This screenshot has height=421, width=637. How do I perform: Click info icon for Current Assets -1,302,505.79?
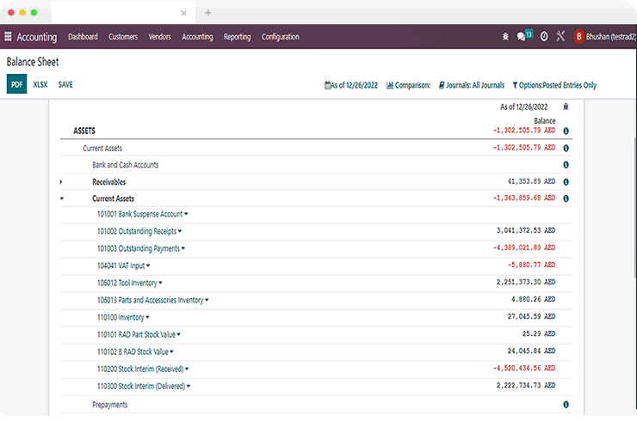point(566,148)
